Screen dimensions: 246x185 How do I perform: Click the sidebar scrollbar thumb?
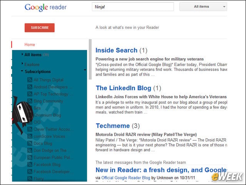[90, 59]
